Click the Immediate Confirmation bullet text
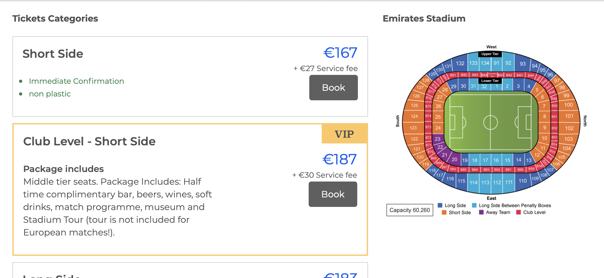Viewport: 604px width, 278px height. tap(76, 81)
